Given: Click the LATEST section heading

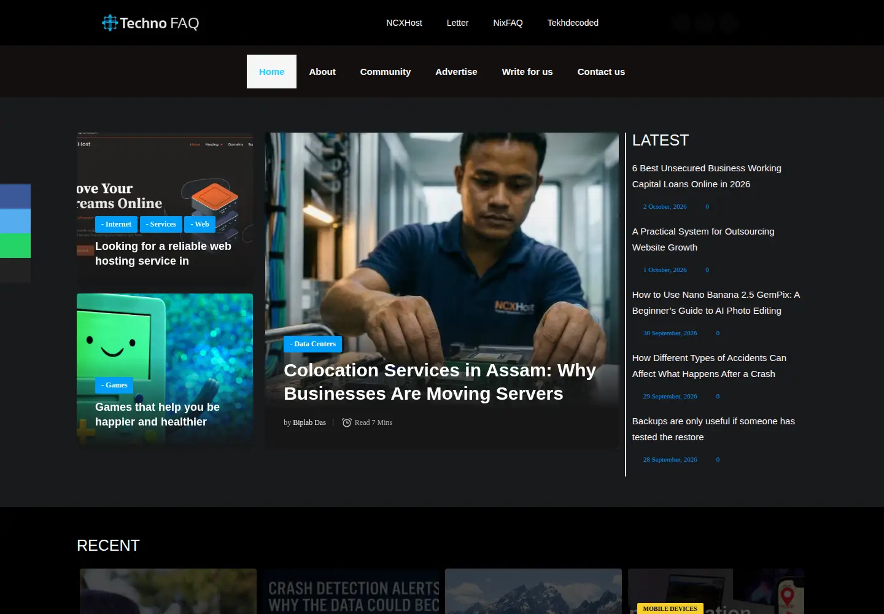Looking at the screenshot, I should click(x=661, y=141).
